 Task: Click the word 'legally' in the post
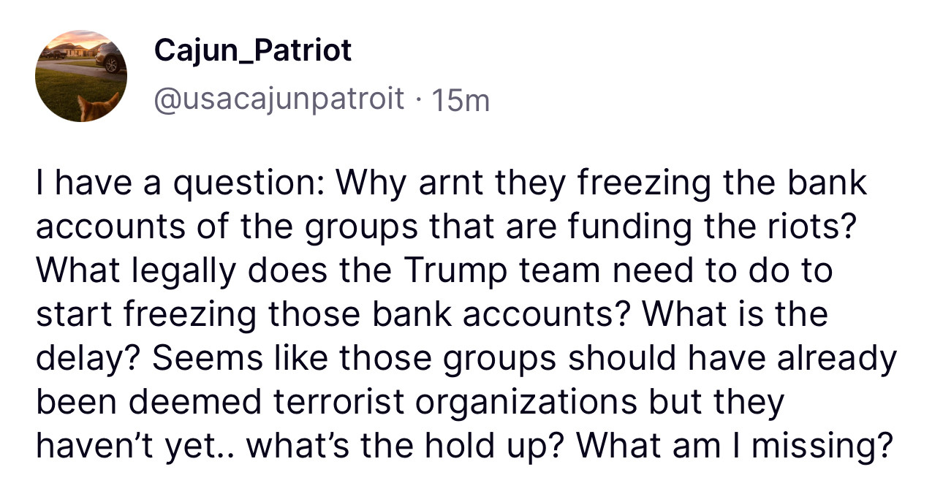pyautogui.click(x=181, y=272)
